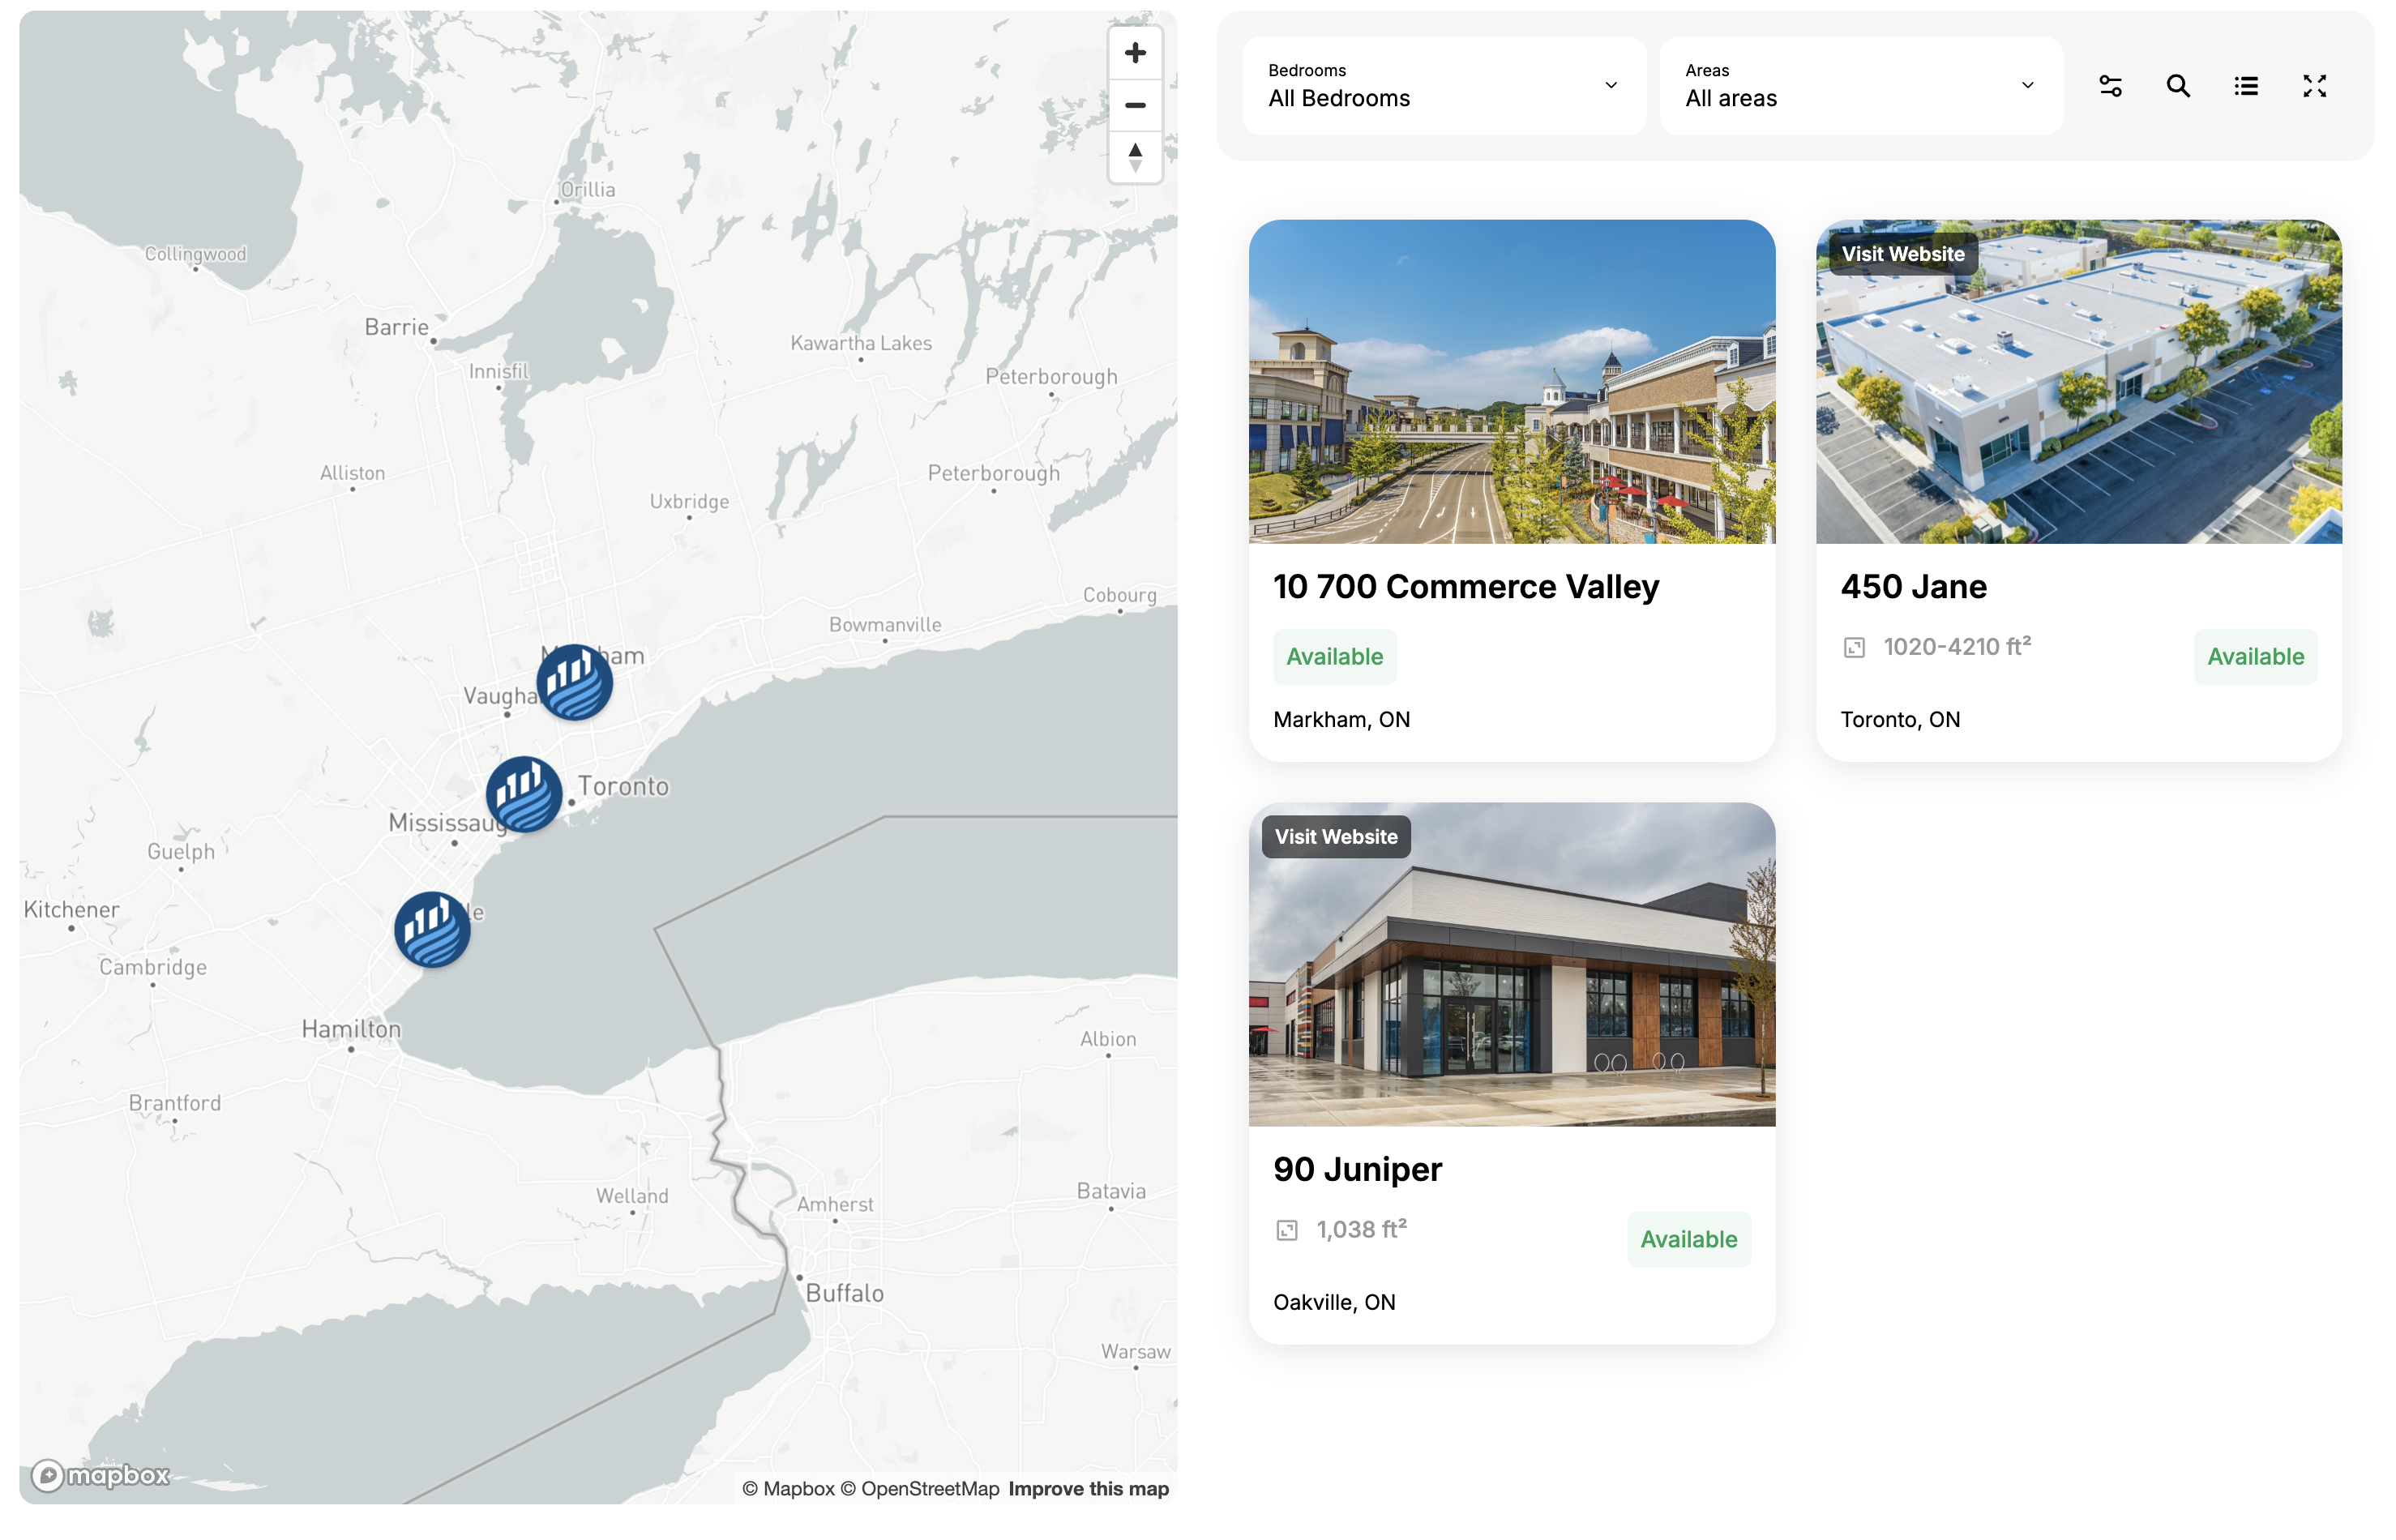
Task: Click Hamilton label on the map
Action: [351, 1029]
